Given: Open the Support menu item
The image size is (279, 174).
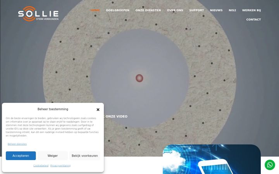Looking at the screenshot, I should pyautogui.click(x=196, y=10).
